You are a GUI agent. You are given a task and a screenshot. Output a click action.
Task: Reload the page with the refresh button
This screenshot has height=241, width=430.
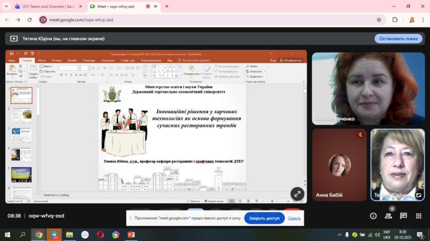pyautogui.click(x=31, y=20)
